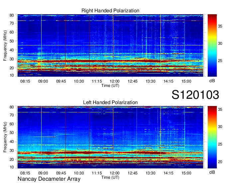
Task: Click the 09:00 tick on the upper time axis
Action: tap(43, 81)
